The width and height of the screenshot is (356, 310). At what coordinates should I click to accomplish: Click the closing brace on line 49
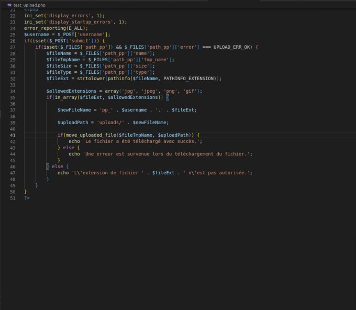point(37,185)
